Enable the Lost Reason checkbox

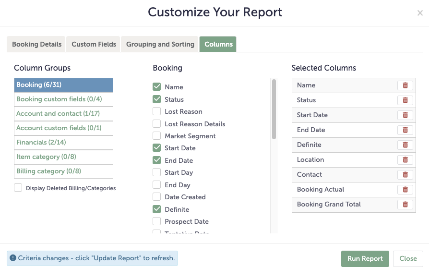point(156,111)
